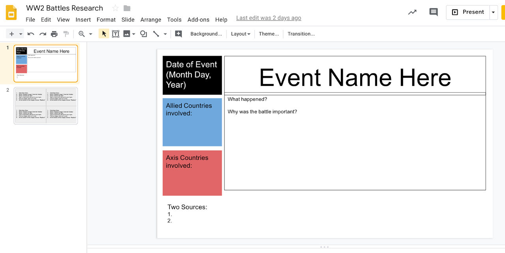Viewport: 505px width, 253px height.
Task: Click the black Date of Event box
Action: click(x=192, y=75)
